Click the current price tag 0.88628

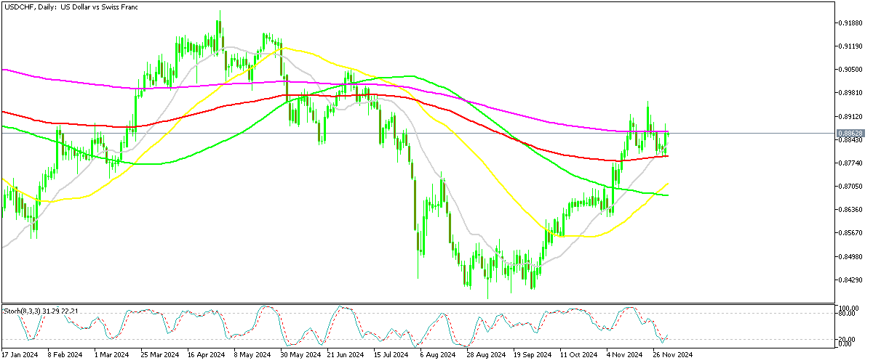(x=851, y=134)
